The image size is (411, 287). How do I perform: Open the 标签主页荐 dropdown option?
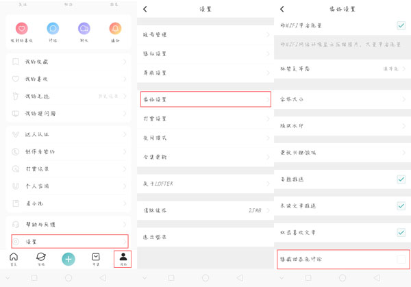tap(394, 68)
